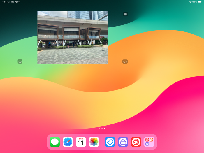Tap the 100% battery percentage text
The height and width of the screenshot is (153, 204).
tap(195, 2)
